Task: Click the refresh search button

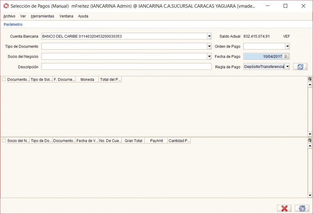Action: point(300,67)
